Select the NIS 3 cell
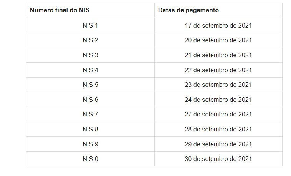Screen dimensions: 291x176 point(90,55)
